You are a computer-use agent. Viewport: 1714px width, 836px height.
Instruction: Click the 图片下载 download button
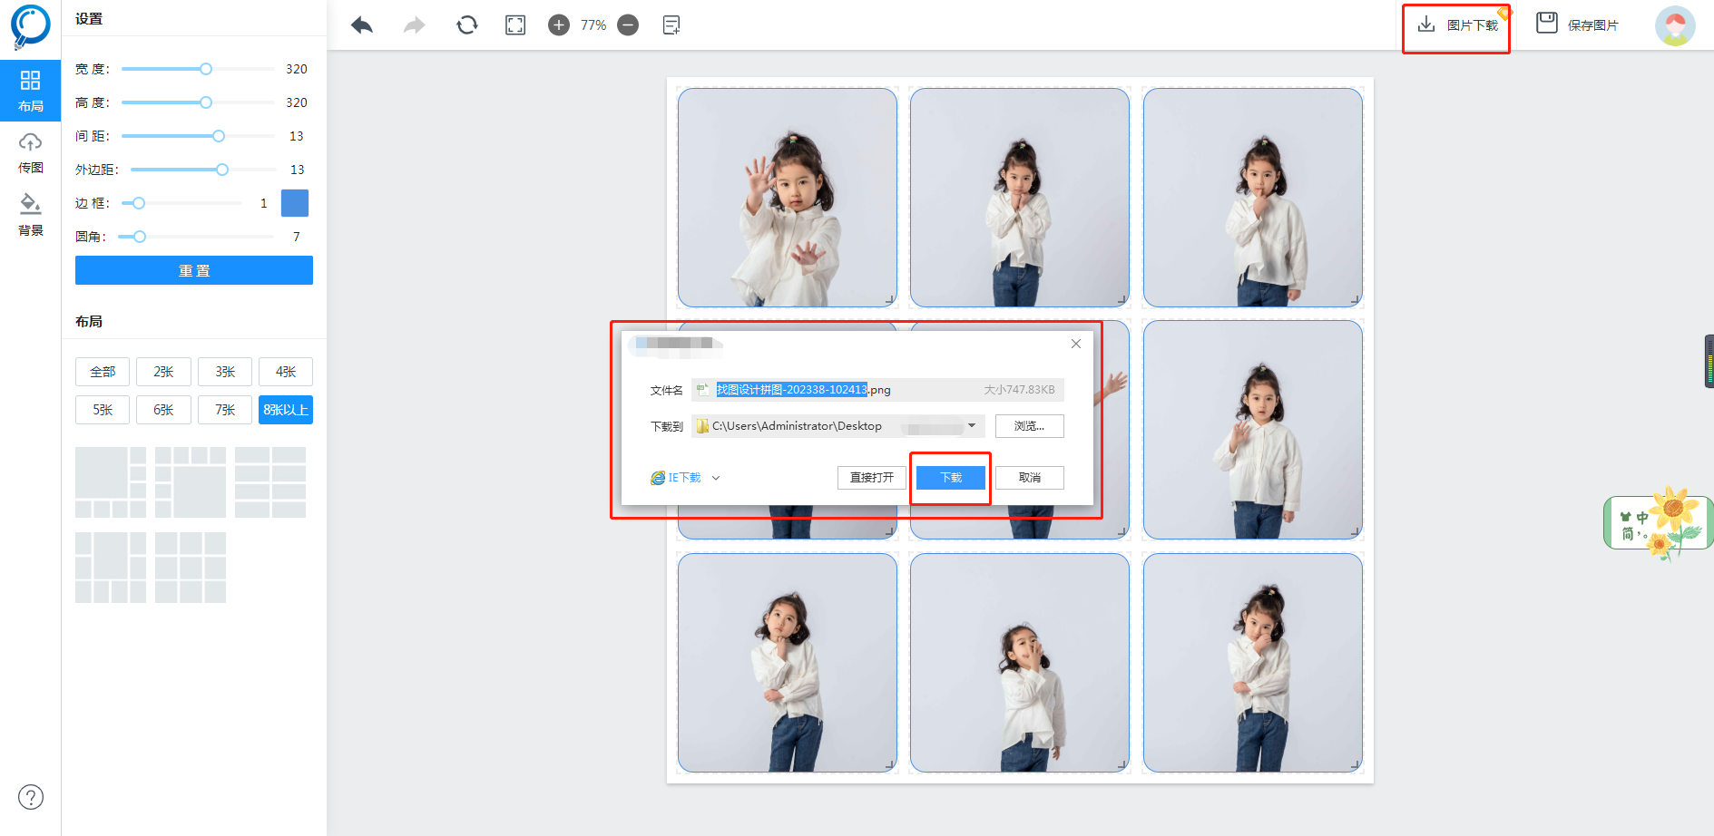(x=1457, y=25)
